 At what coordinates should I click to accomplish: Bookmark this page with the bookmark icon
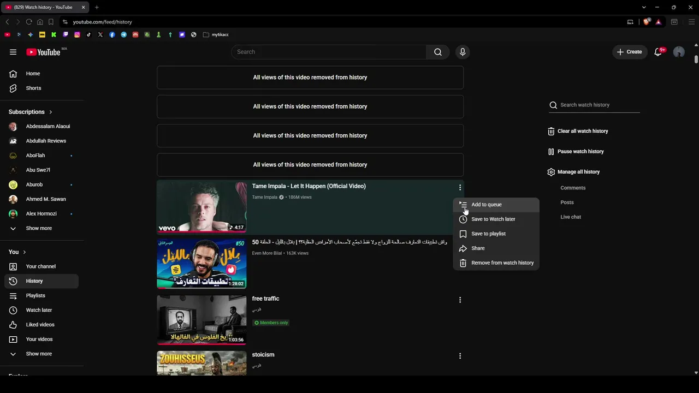(51, 22)
